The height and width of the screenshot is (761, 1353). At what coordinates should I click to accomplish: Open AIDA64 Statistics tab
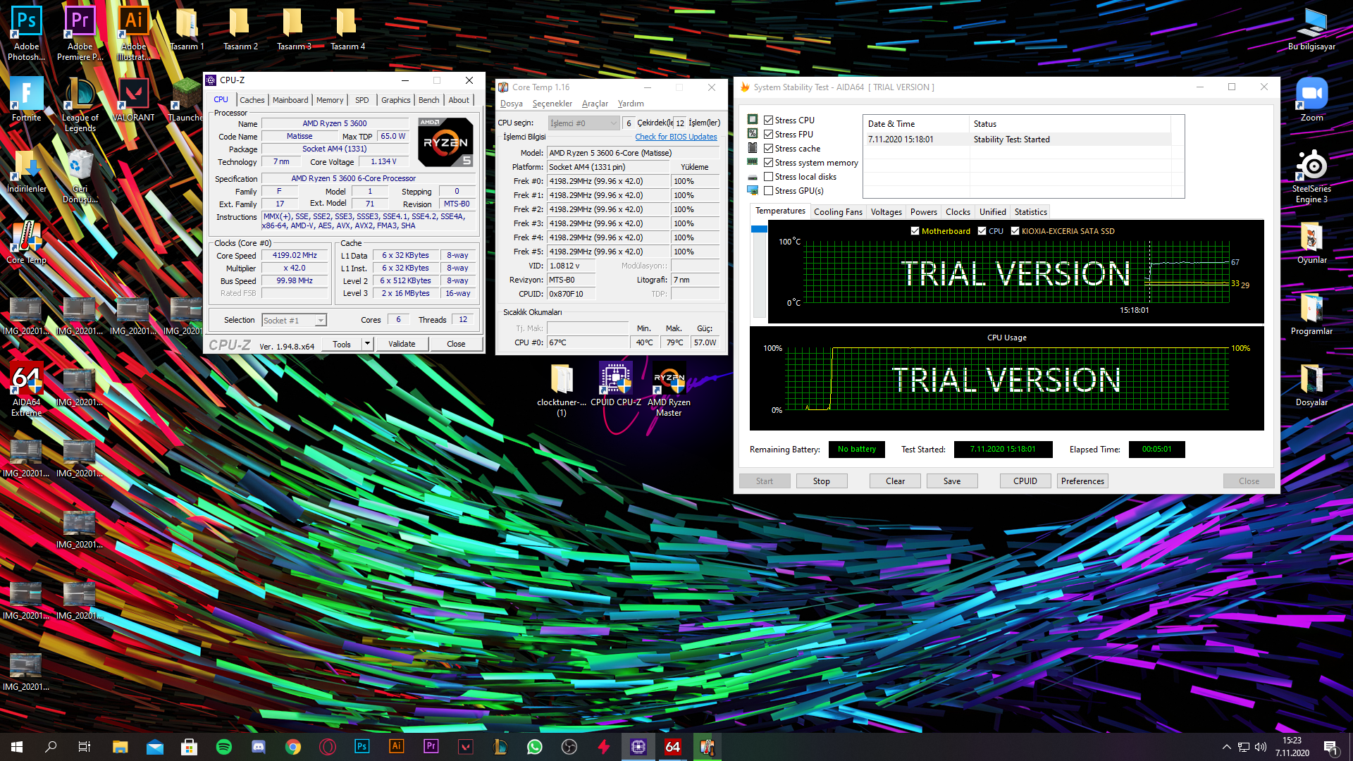pyautogui.click(x=1030, y=212)
